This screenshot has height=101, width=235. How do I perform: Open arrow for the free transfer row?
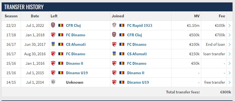pyautogui.click(x=230, y=82)
